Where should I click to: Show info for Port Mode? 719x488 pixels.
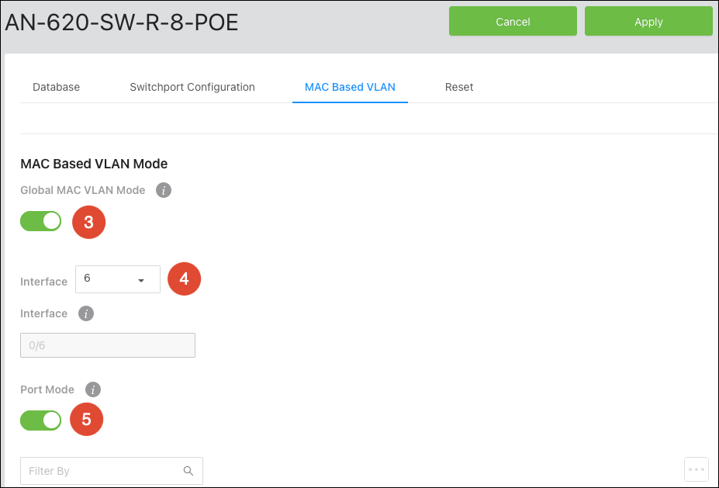tap(92, 389)
